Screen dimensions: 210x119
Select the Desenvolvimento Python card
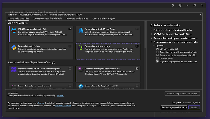[x=41, y=51]
